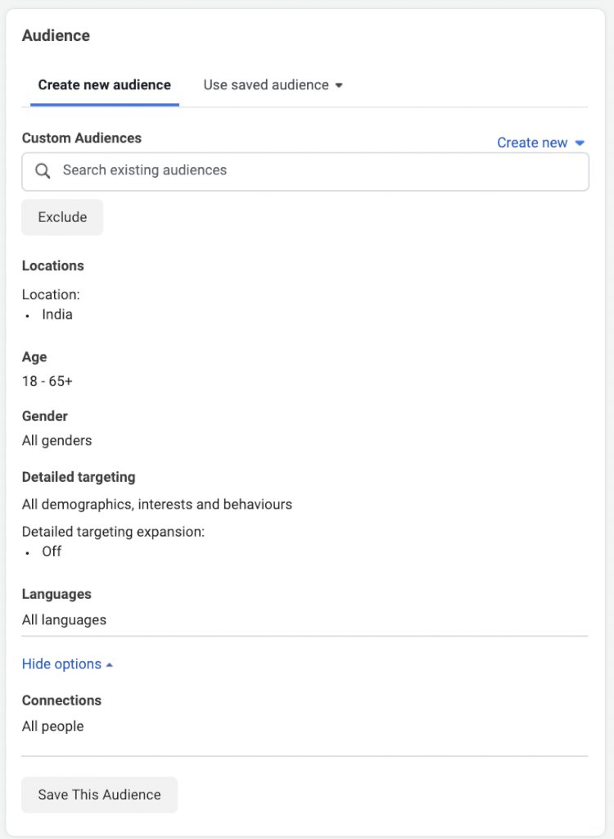The height and width of the screenshot is (839, 614).
Task: Click the caret beside Use saved audience
Action: 339,85
